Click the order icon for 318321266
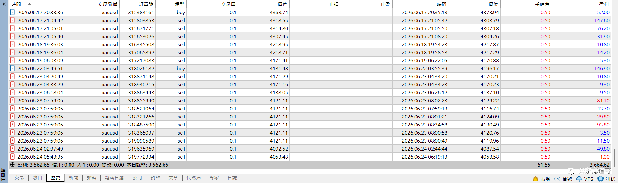 (12, 117)
